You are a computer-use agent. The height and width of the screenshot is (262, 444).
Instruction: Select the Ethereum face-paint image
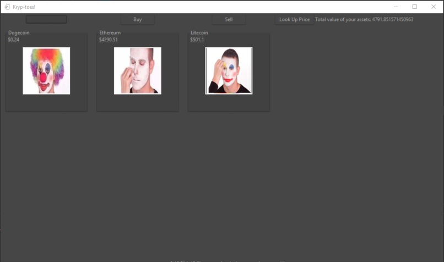click(x=138, y=71)
